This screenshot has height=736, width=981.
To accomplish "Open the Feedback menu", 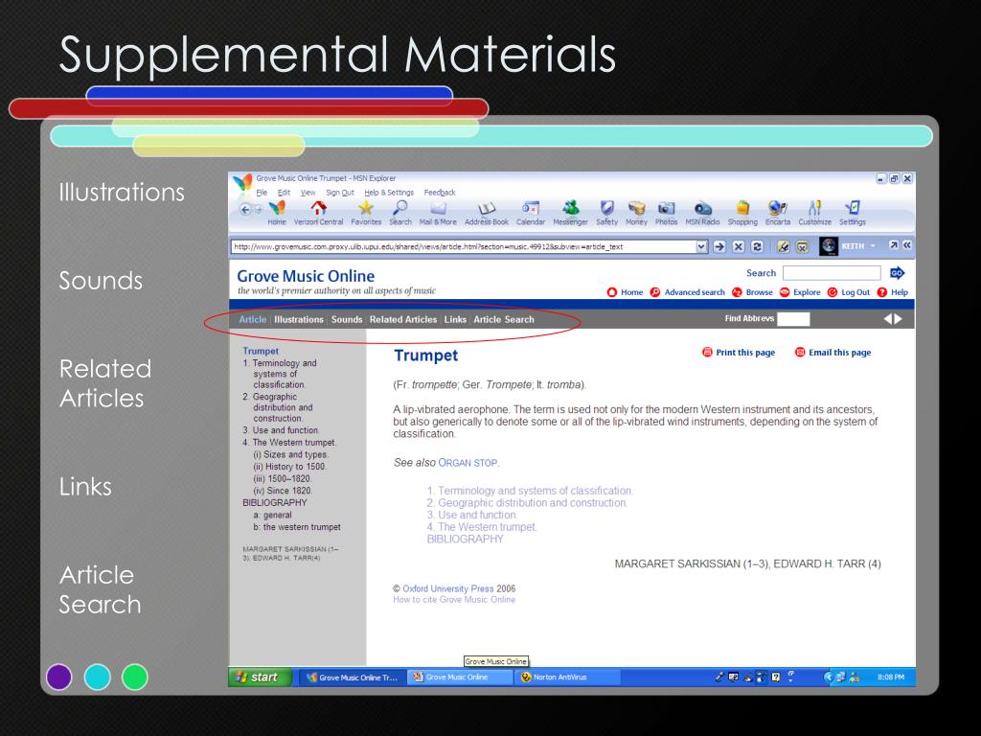I will click(440, 193).
